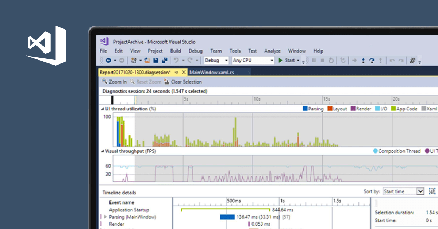Image resolution: width=438 pixels, height=229 pixels.
Task: Click the Step Over debug icon
Action: coord(372,61)
